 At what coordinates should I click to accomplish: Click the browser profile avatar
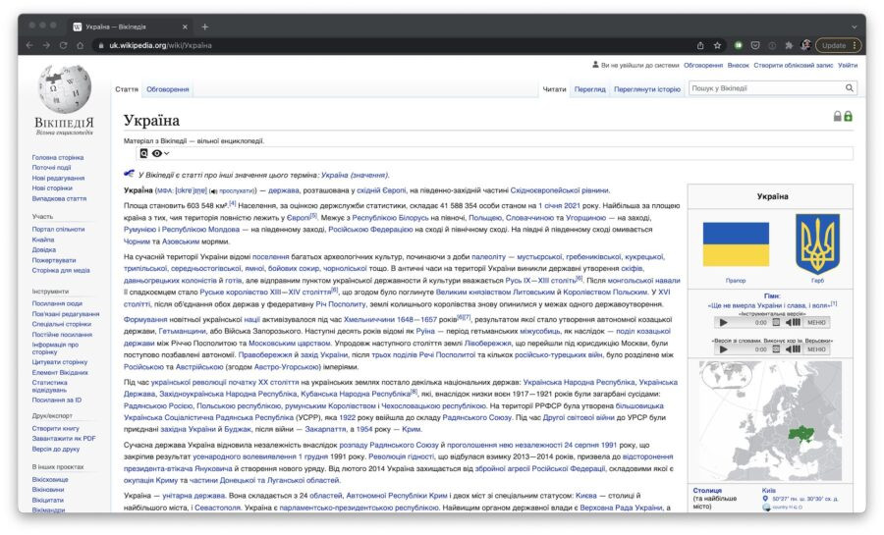click(805, 45)
